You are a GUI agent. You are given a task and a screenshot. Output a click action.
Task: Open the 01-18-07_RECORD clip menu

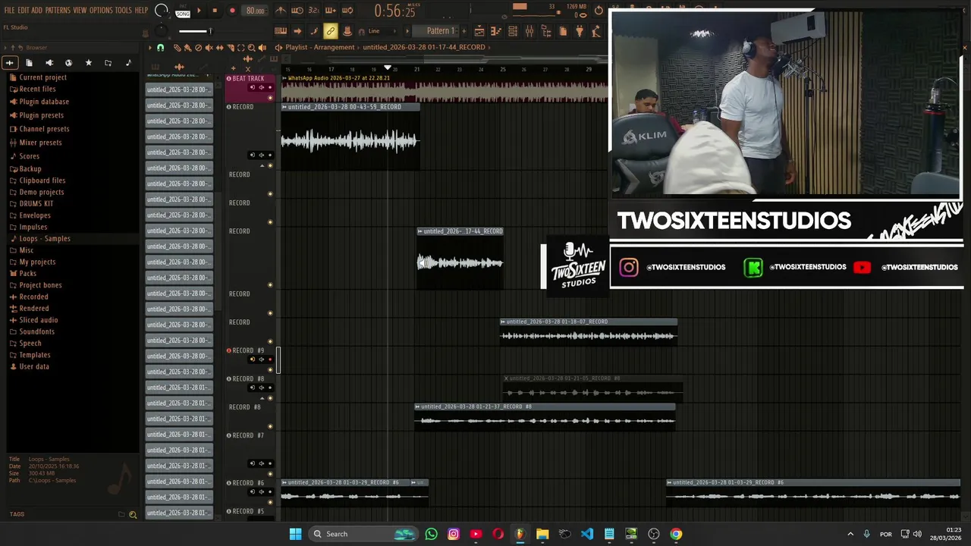point(503,322)
